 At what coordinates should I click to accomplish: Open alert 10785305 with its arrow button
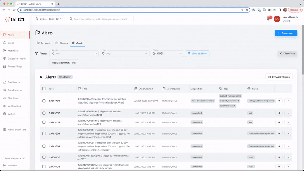[279, 146]
